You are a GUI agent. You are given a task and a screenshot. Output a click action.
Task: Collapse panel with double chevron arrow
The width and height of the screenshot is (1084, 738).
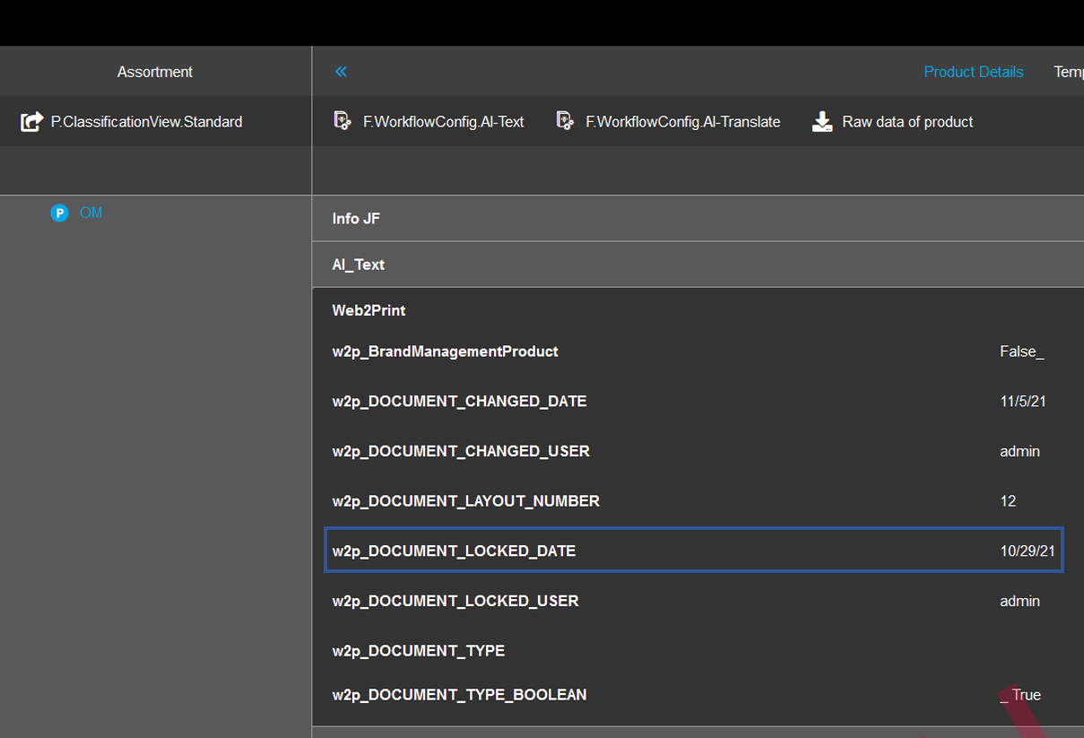click(x=341, y=72)
